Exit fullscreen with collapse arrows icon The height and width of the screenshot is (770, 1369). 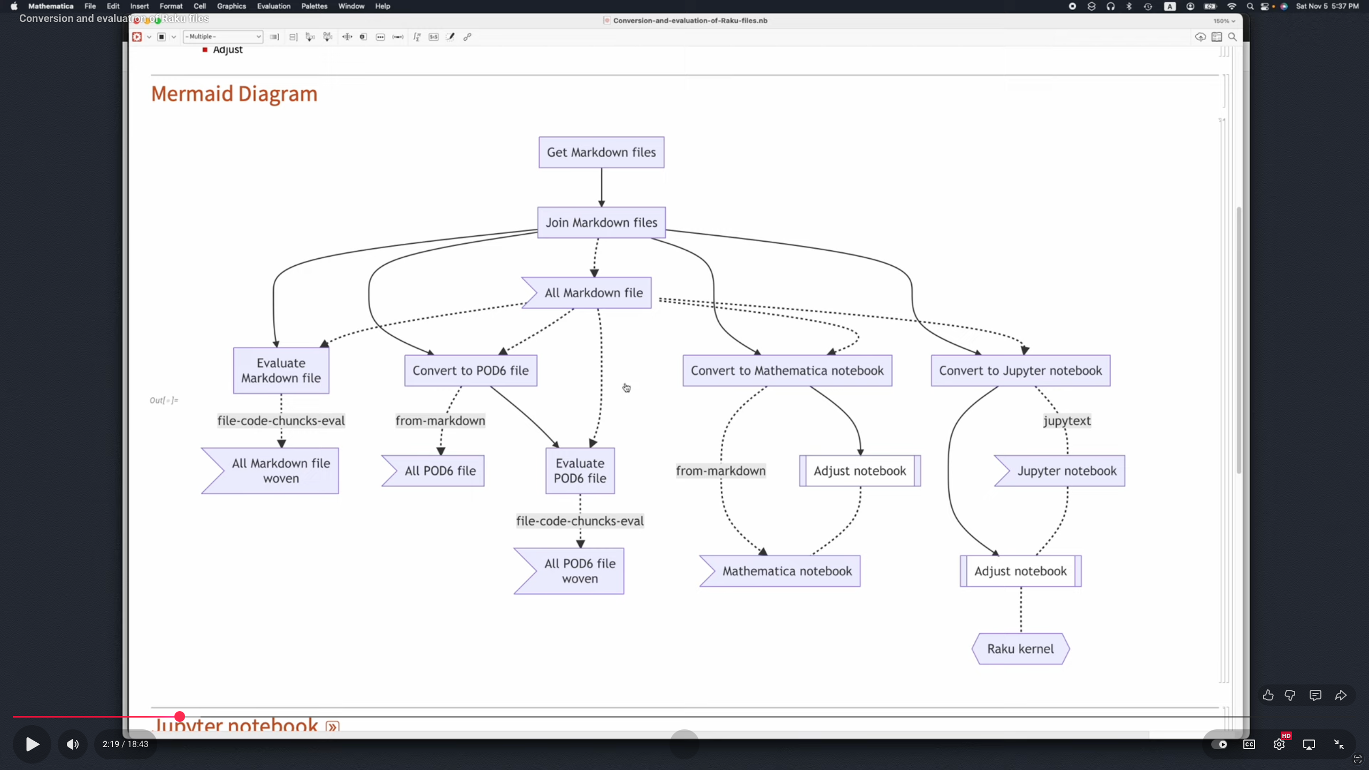pyautogui.click(x=1339, y=744)
